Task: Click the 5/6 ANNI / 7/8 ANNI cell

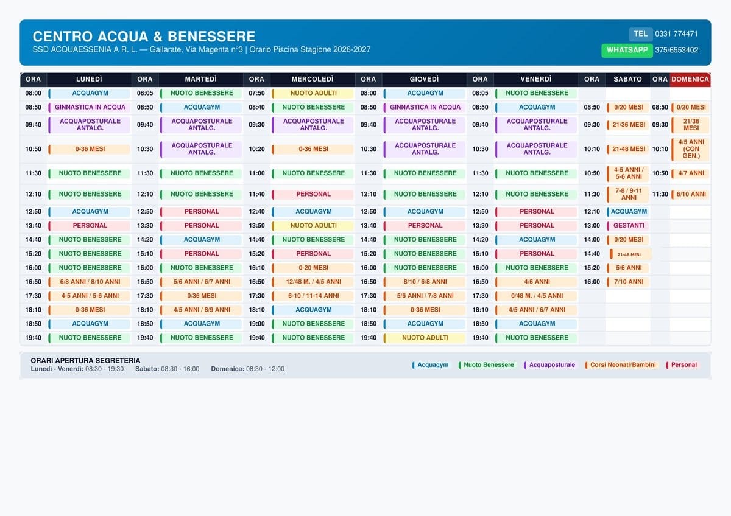Action: [x=424, y=296]
